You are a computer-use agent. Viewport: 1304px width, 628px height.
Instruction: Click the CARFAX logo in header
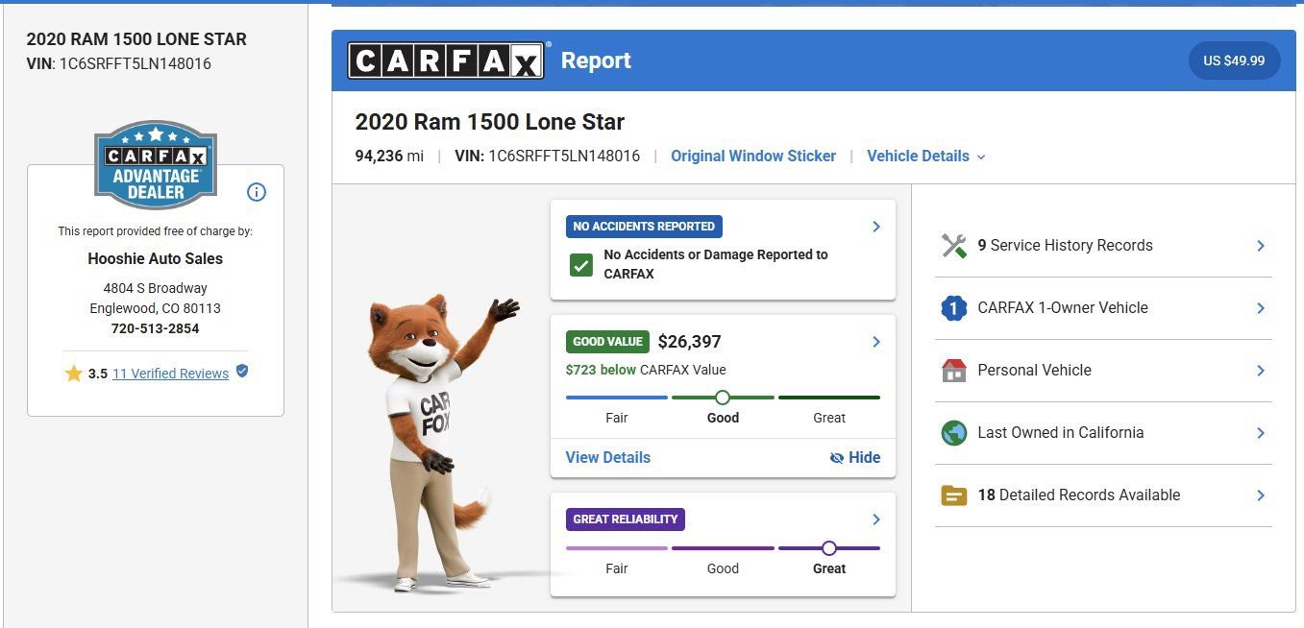[x=450, y=60]
